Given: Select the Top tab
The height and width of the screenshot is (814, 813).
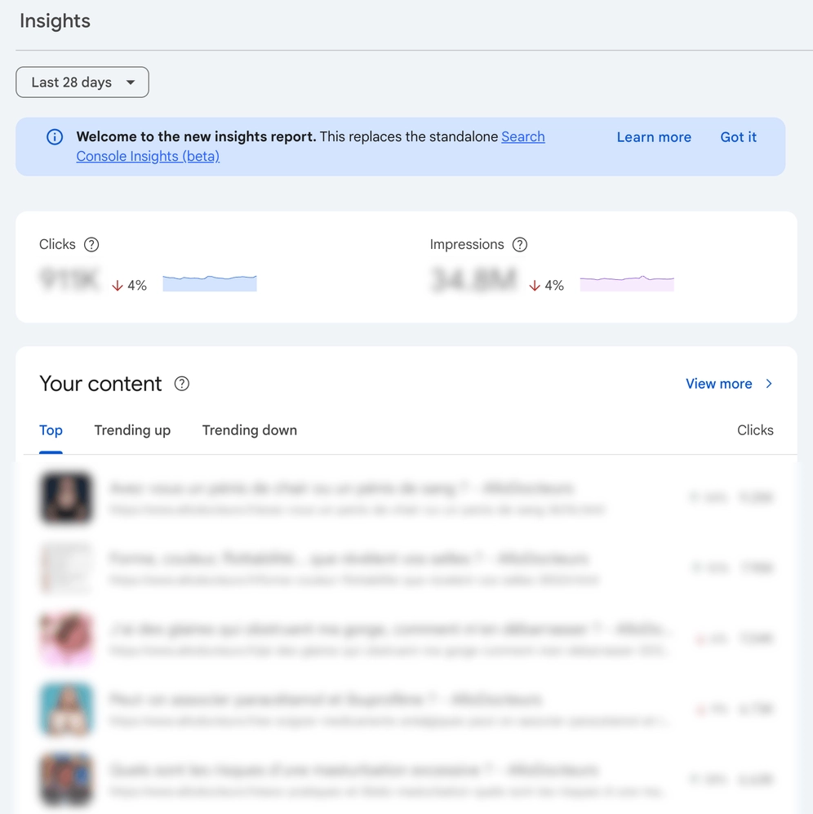Looking at the screenshot, I should [51, 430].
